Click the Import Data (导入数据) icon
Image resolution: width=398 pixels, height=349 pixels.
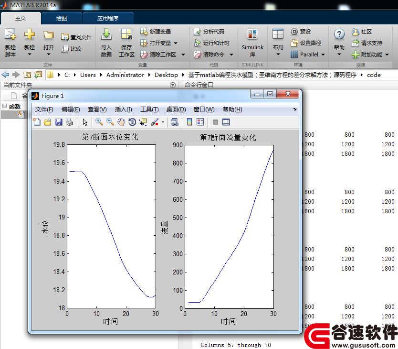coord(106,43)
